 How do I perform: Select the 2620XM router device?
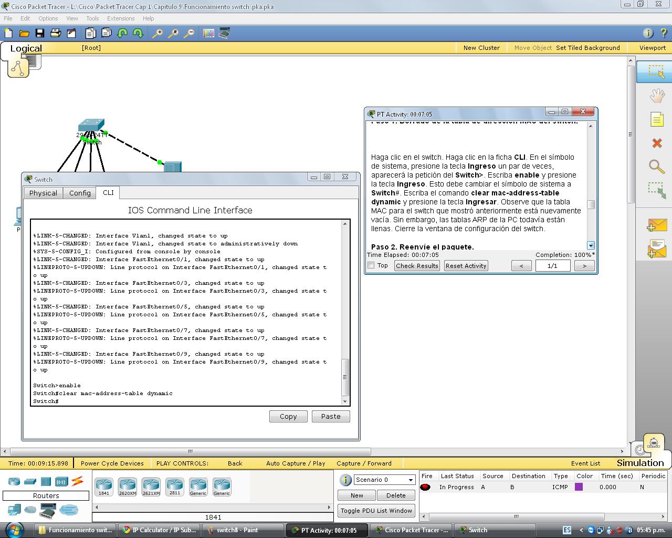click(x=128, y=486)
